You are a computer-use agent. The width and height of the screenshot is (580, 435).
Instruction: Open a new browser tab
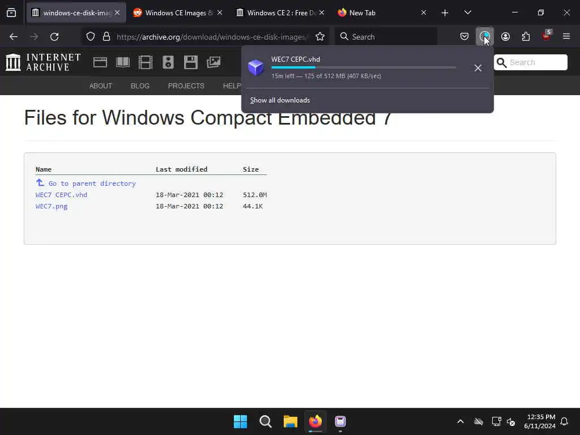click(445, 13)
